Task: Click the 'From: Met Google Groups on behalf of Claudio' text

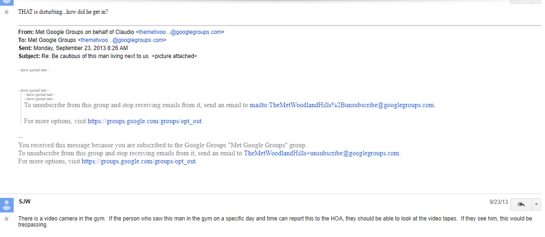Action: [x=76, y=32]
